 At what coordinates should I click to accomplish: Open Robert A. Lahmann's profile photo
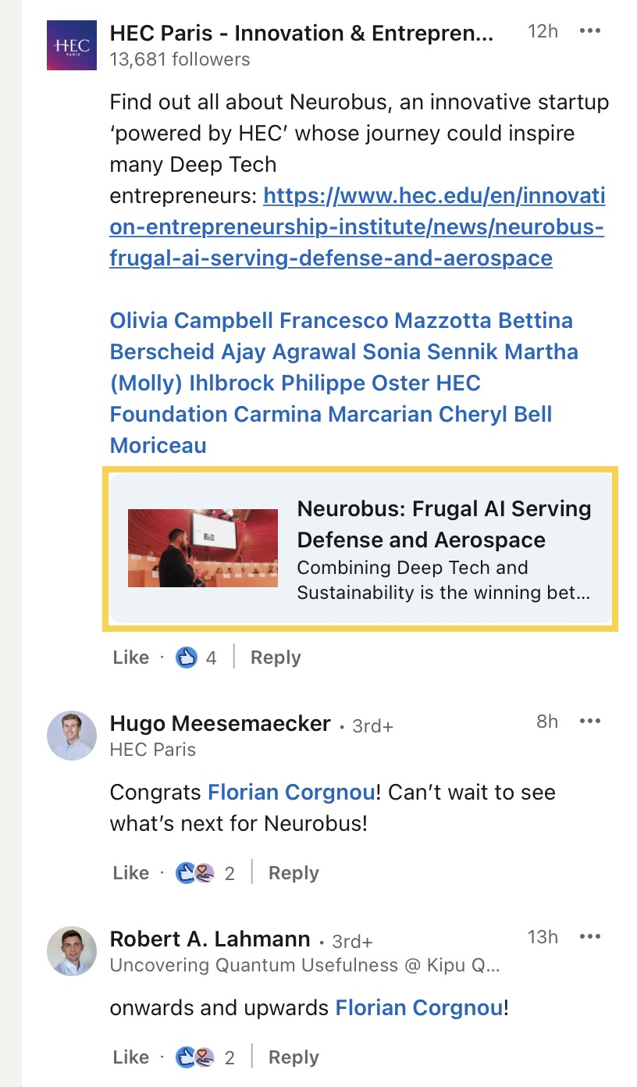click(72, 951)
